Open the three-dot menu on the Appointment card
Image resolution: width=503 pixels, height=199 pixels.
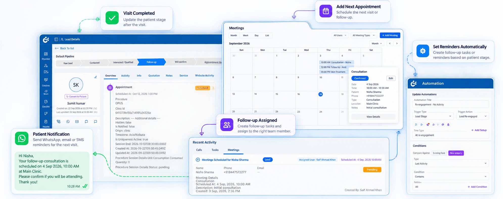pyautogui.click(x=213, y=88)
